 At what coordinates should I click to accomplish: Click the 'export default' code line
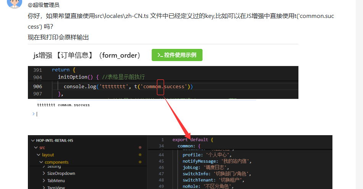pos(193,140)
